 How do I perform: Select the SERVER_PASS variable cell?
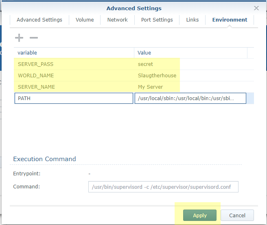(x=74, y=64)
